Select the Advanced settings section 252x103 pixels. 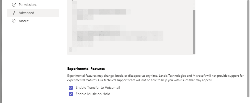point(33,13)
